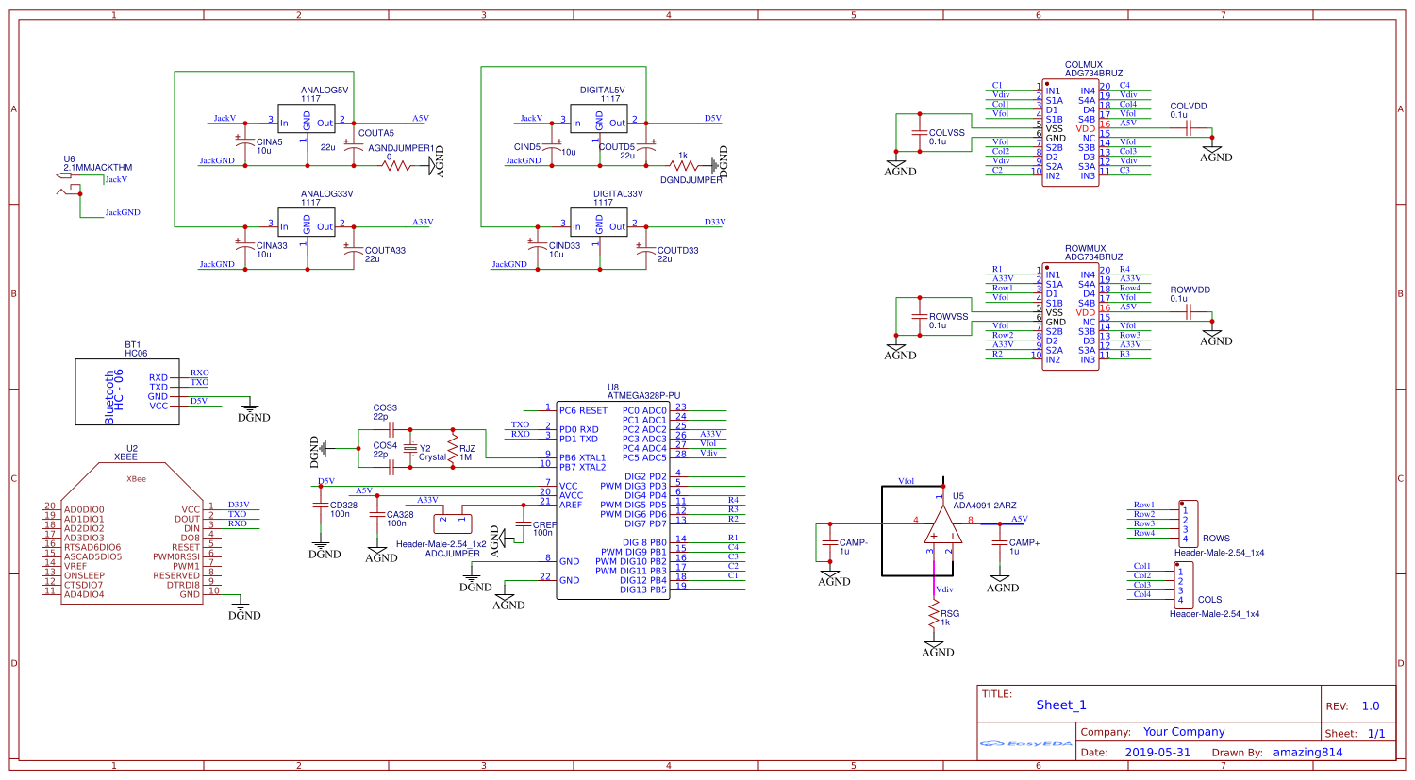Select the COLMUX ADG734BRUZ chip
The image size is (1415, 780).
1070,133
